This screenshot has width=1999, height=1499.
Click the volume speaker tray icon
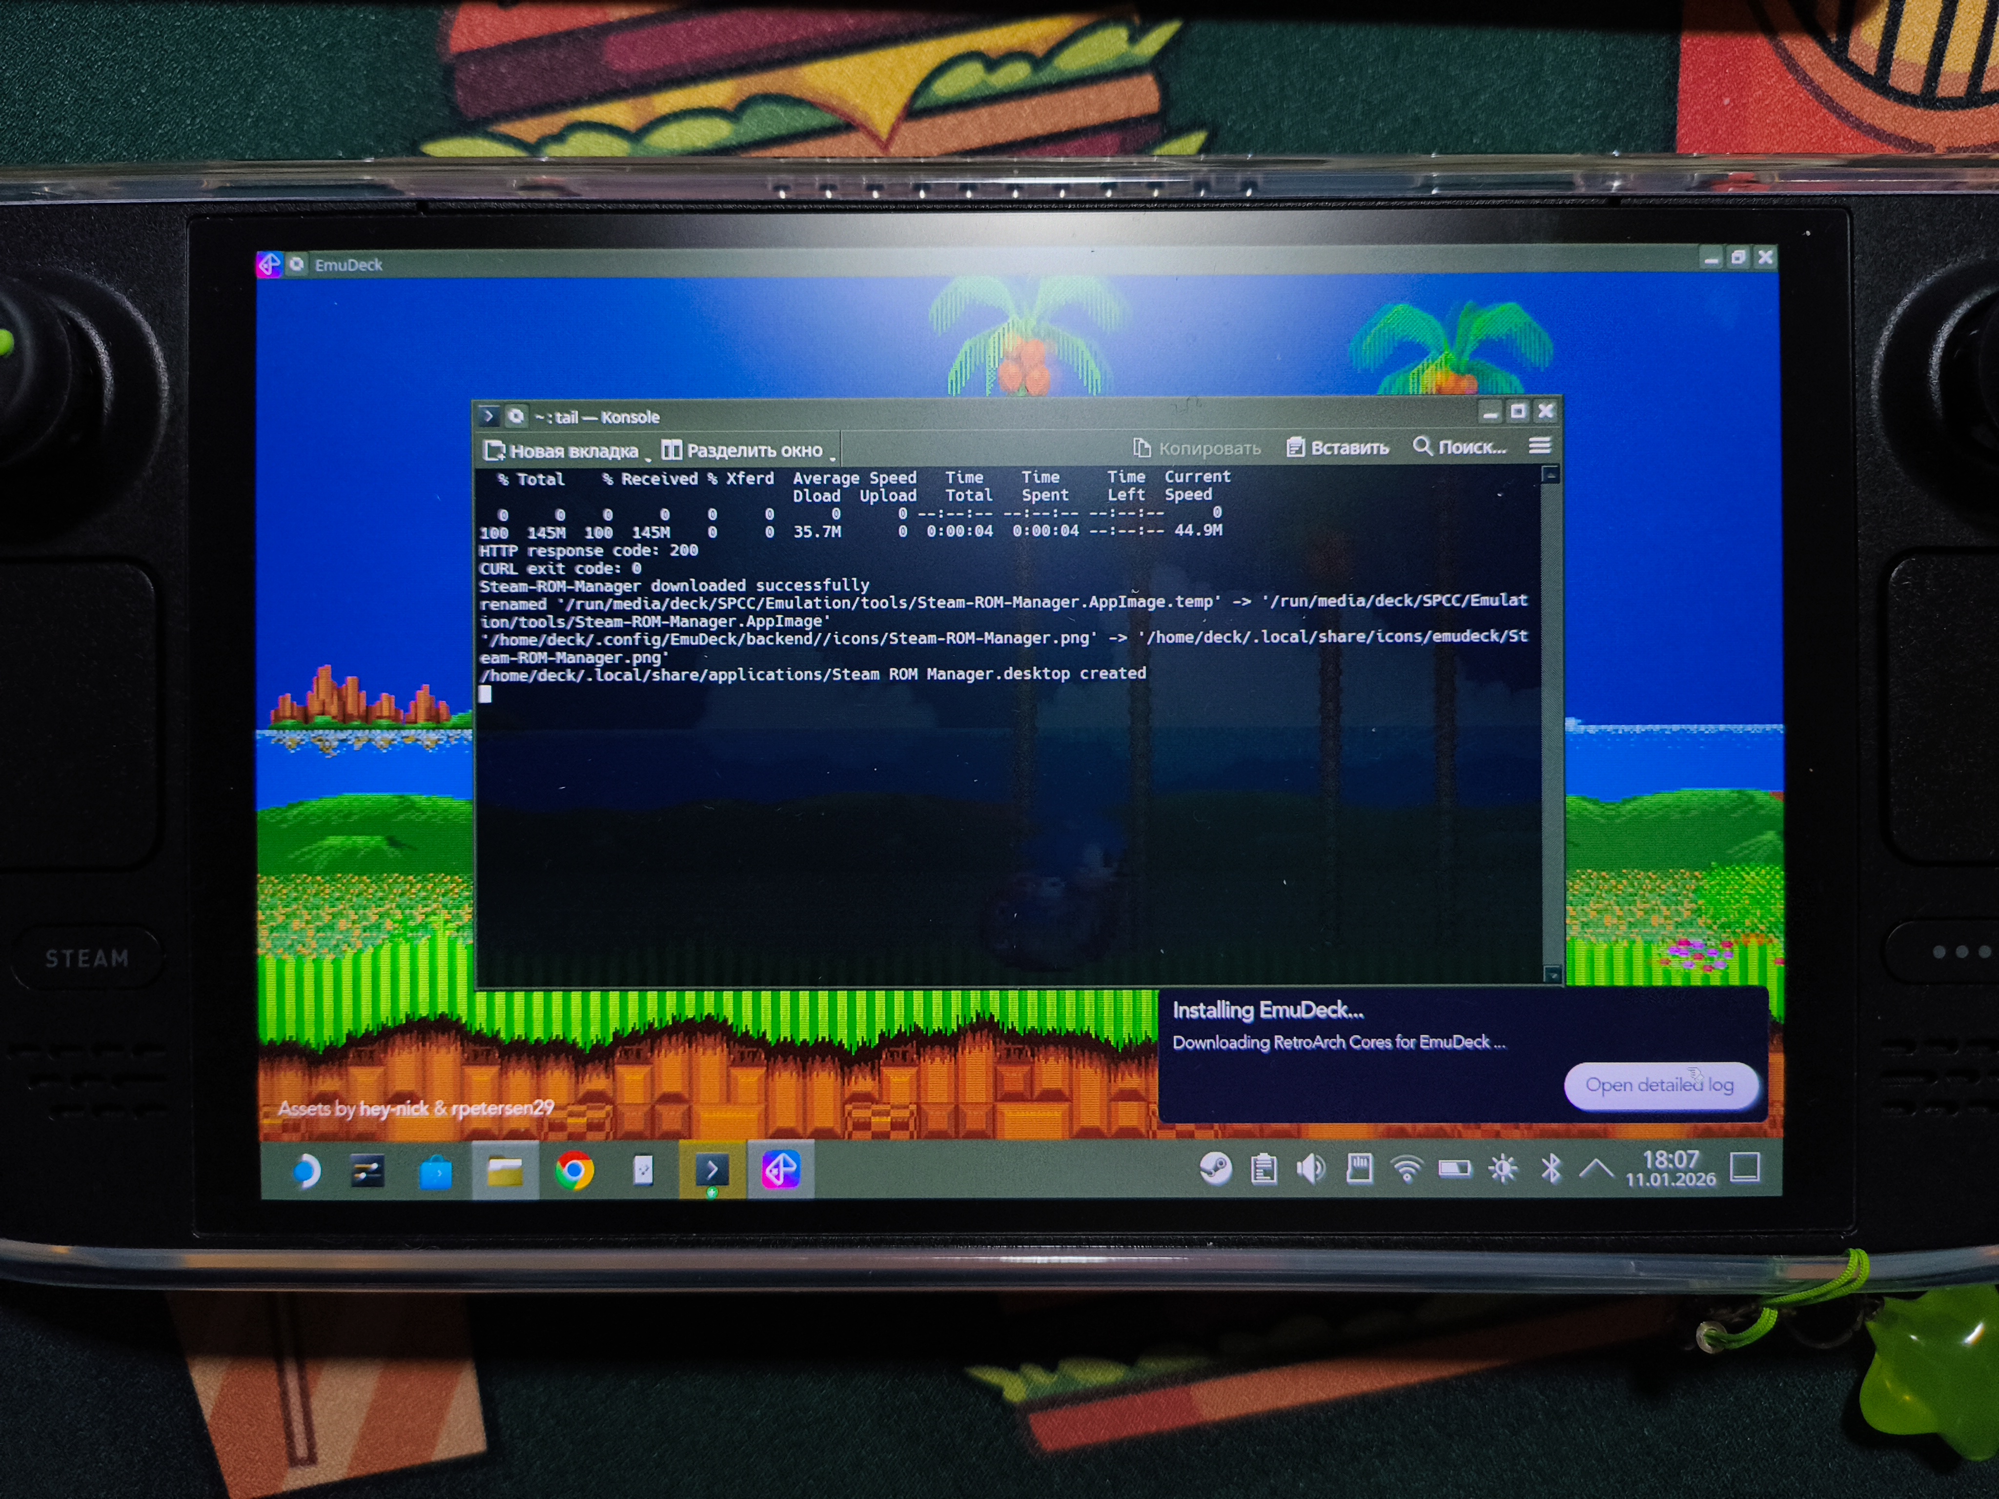pyautogui.click(x=1310, y=1168)
